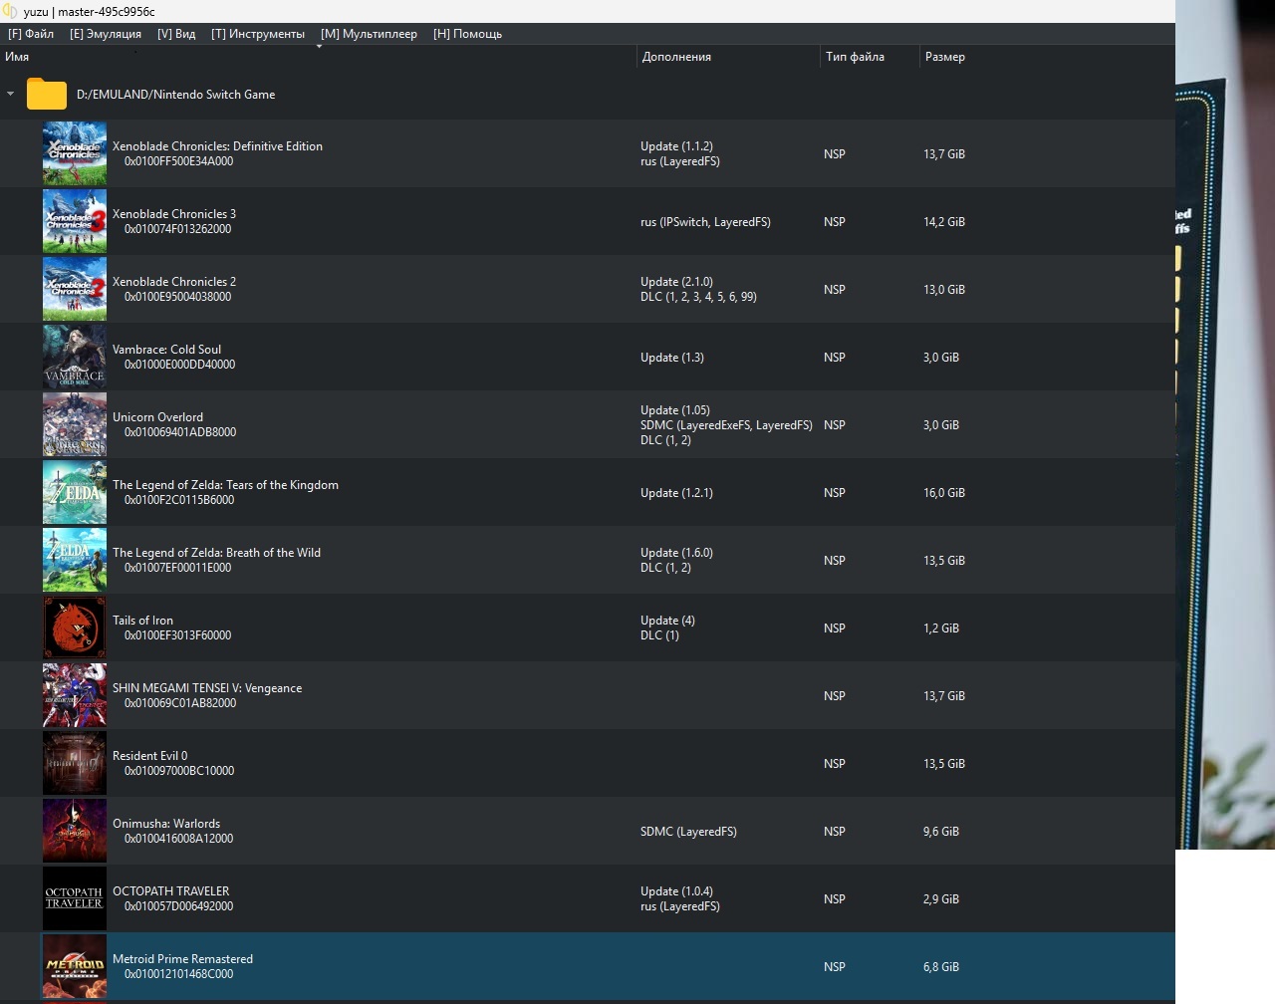Select the Xenoblade Chronicles 2 title text
This screenshot has height=1004, width=1275.
pyautogui.click(x=174, y=282)
